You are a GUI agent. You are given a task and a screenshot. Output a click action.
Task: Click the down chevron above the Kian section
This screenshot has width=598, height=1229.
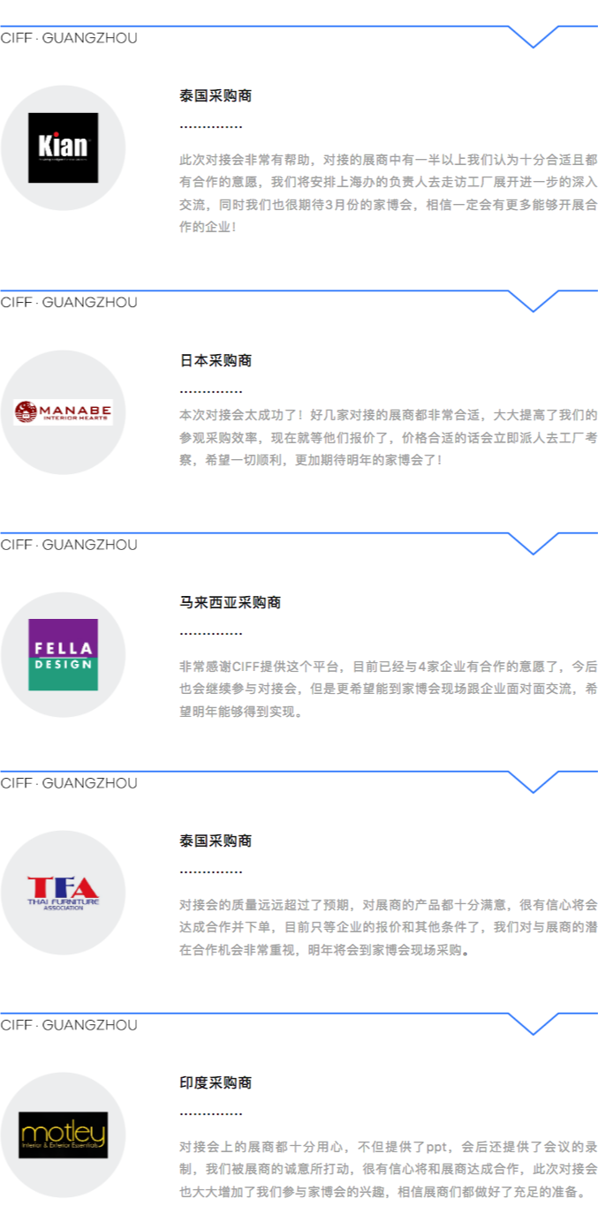(534, 37)
